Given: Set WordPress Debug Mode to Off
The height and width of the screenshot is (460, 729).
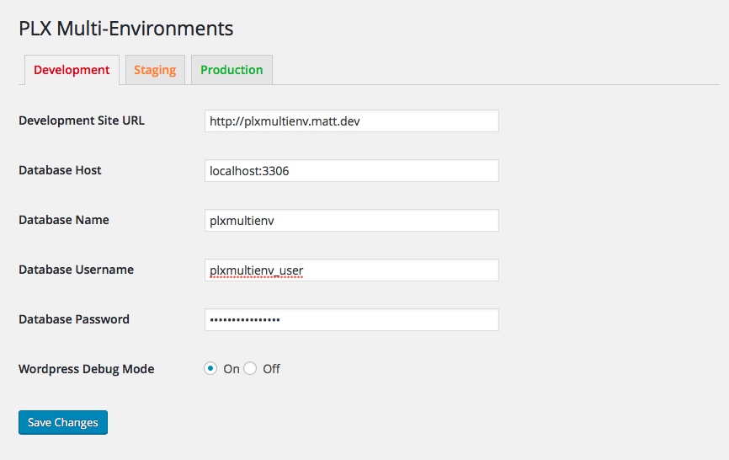Looking at the screenshot, I should [250, 369].
